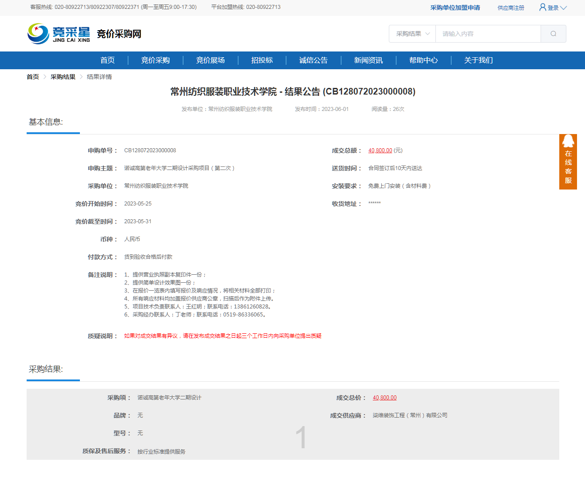Click the Jing Cai Xing logo
This screenshot has width=585, height=478.
pyautogui.click(x=59, y=34)
